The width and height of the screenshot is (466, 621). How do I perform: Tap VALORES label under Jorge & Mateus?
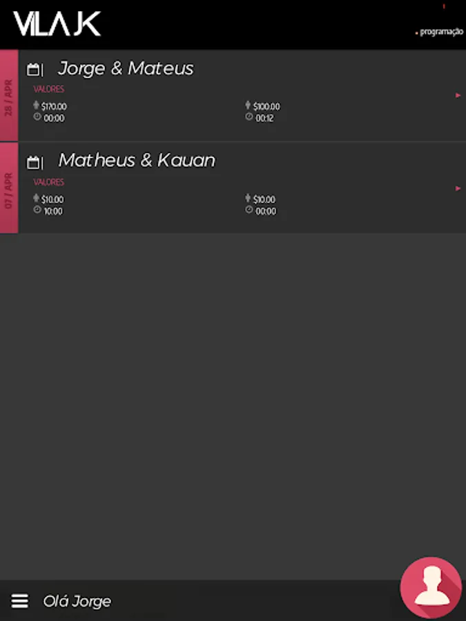pos(49,89)
